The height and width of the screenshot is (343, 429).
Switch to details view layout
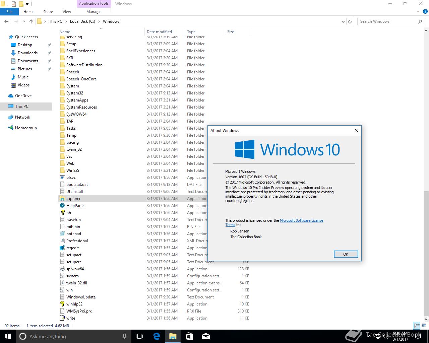[417, 326]
